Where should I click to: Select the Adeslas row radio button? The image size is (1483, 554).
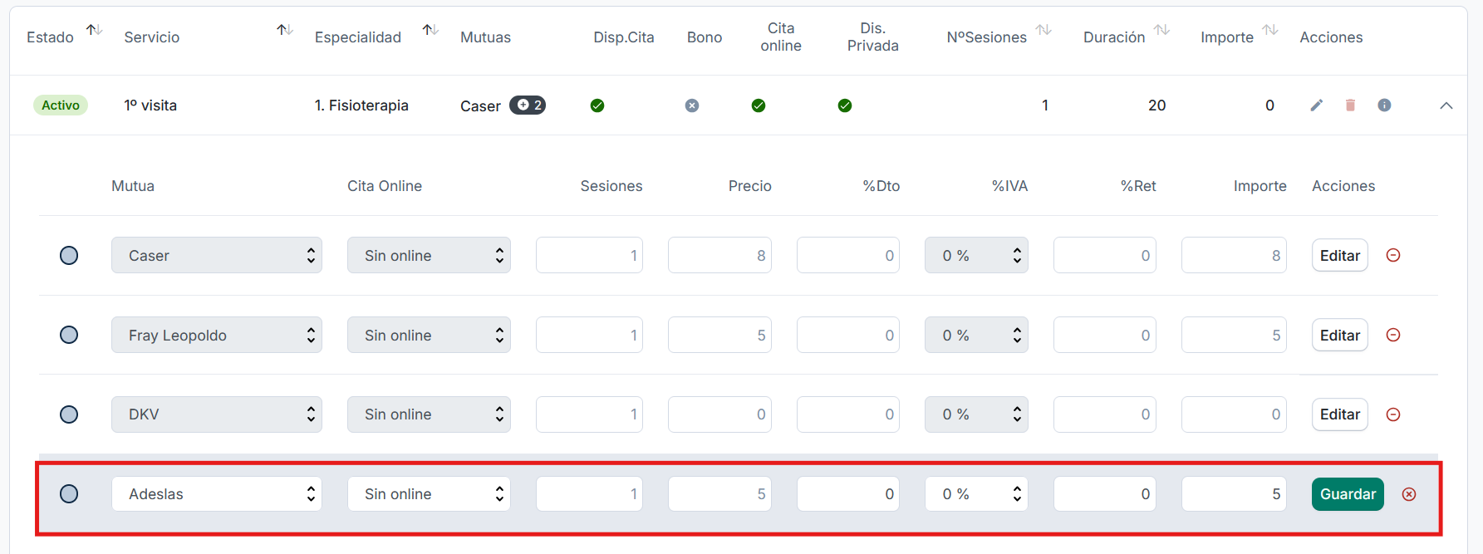(69, 494)
